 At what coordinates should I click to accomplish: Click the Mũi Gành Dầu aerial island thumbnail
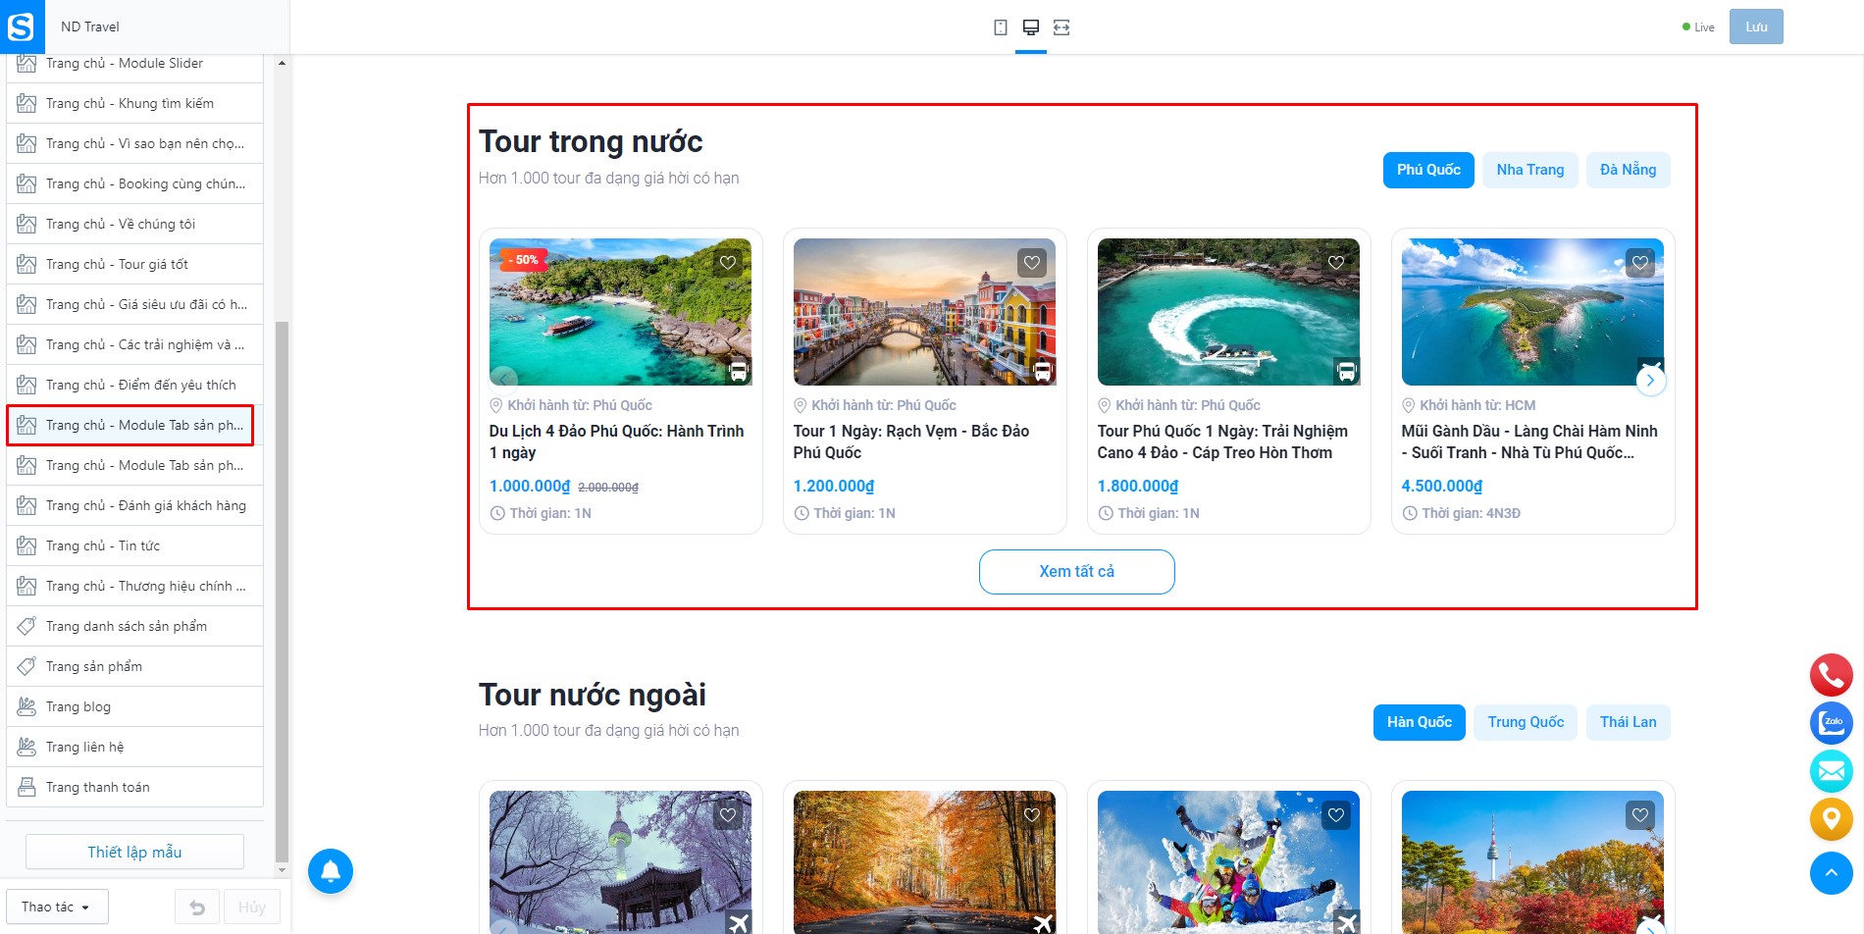(1532, 312)
